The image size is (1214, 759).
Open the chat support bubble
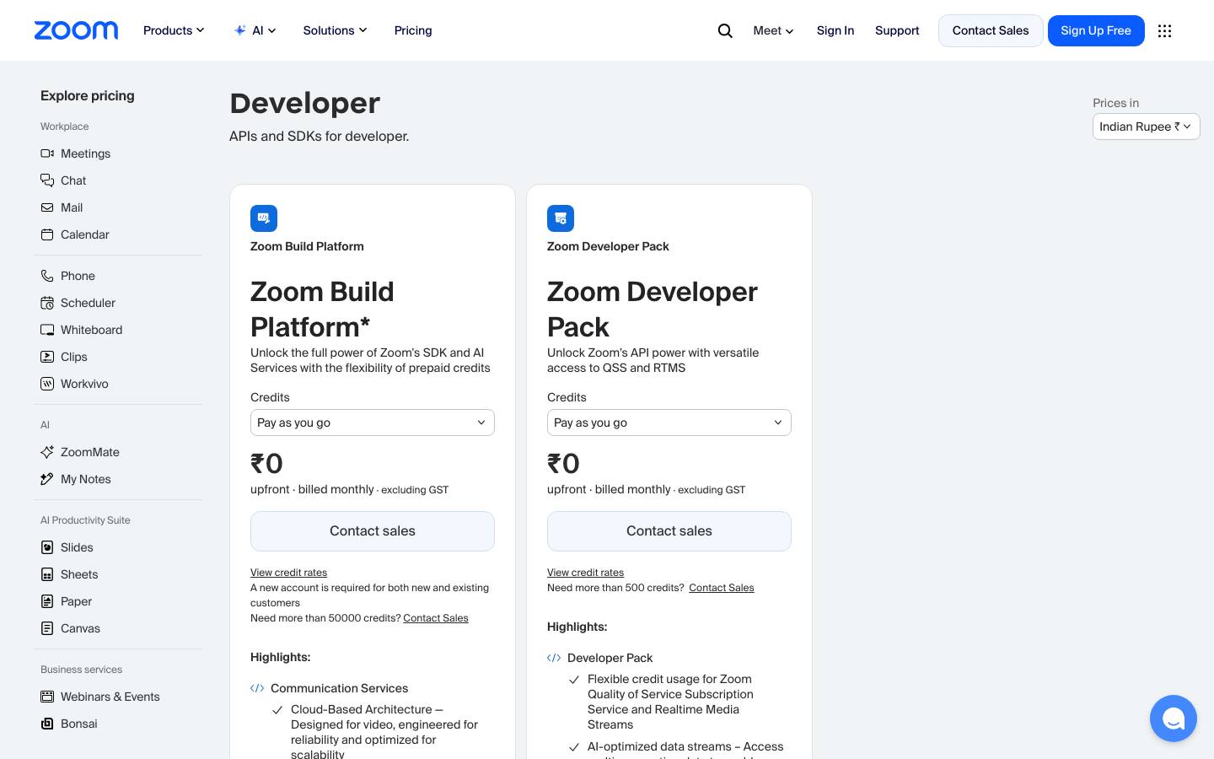(x=1173, y=719)
